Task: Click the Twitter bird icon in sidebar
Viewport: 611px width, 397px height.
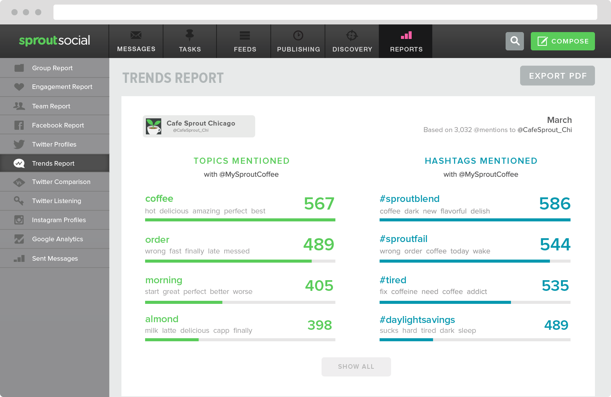Action: click(x=19, y=144)
